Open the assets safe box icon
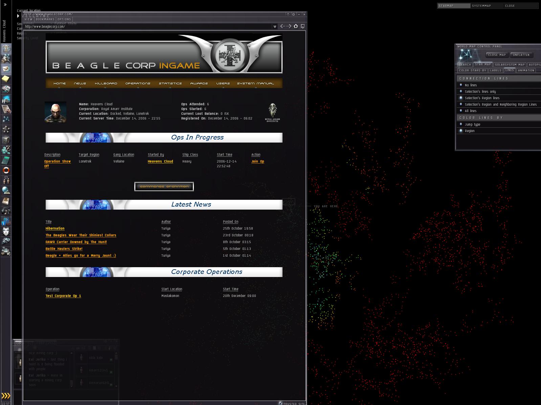 6,140
